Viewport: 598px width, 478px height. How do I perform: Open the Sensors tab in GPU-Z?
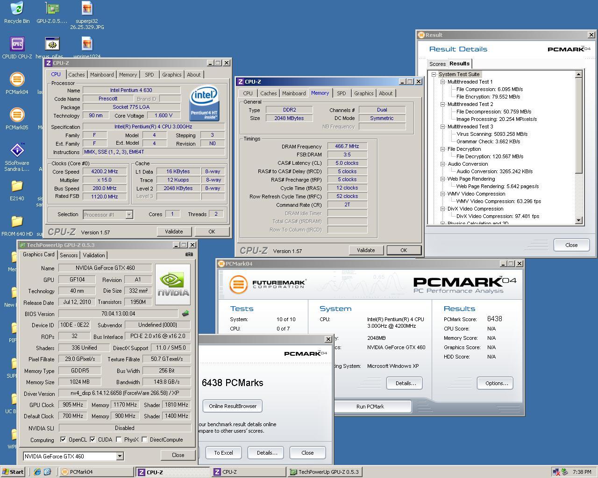69,255
